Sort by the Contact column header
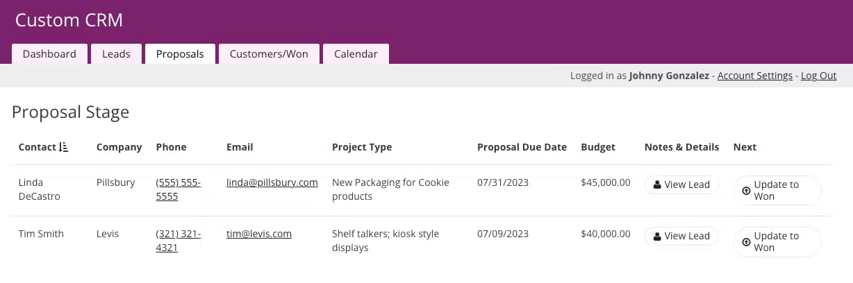 point(38,147)
